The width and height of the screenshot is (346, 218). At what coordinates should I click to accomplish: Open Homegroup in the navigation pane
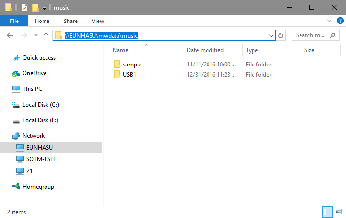pyautogui.click(x=38, y=187)
